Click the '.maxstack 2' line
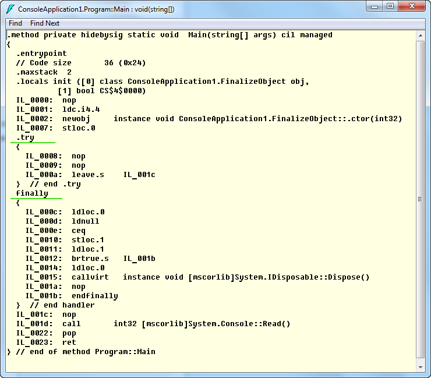431x378 pixels. 44,72
